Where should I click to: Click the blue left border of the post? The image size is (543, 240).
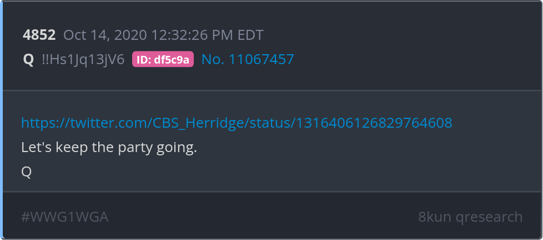pyautogui.click(x=1, y=120)
